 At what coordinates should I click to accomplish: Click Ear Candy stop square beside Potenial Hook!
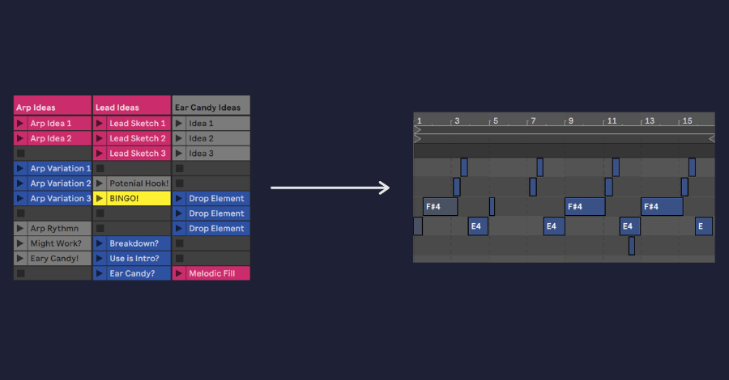point(180,184)
